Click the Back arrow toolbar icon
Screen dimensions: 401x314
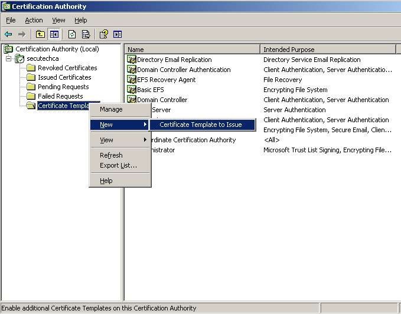coord(8,34)
